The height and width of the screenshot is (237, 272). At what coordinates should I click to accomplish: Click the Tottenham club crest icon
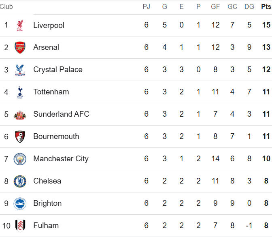(x=19, y=92)
